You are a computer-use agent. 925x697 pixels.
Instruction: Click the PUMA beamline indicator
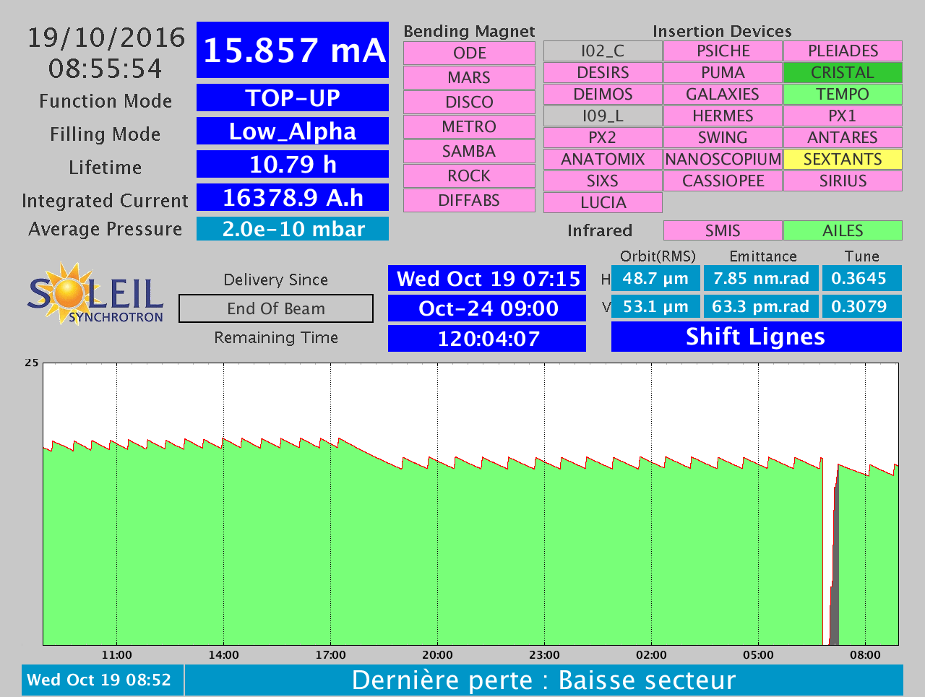723,72
